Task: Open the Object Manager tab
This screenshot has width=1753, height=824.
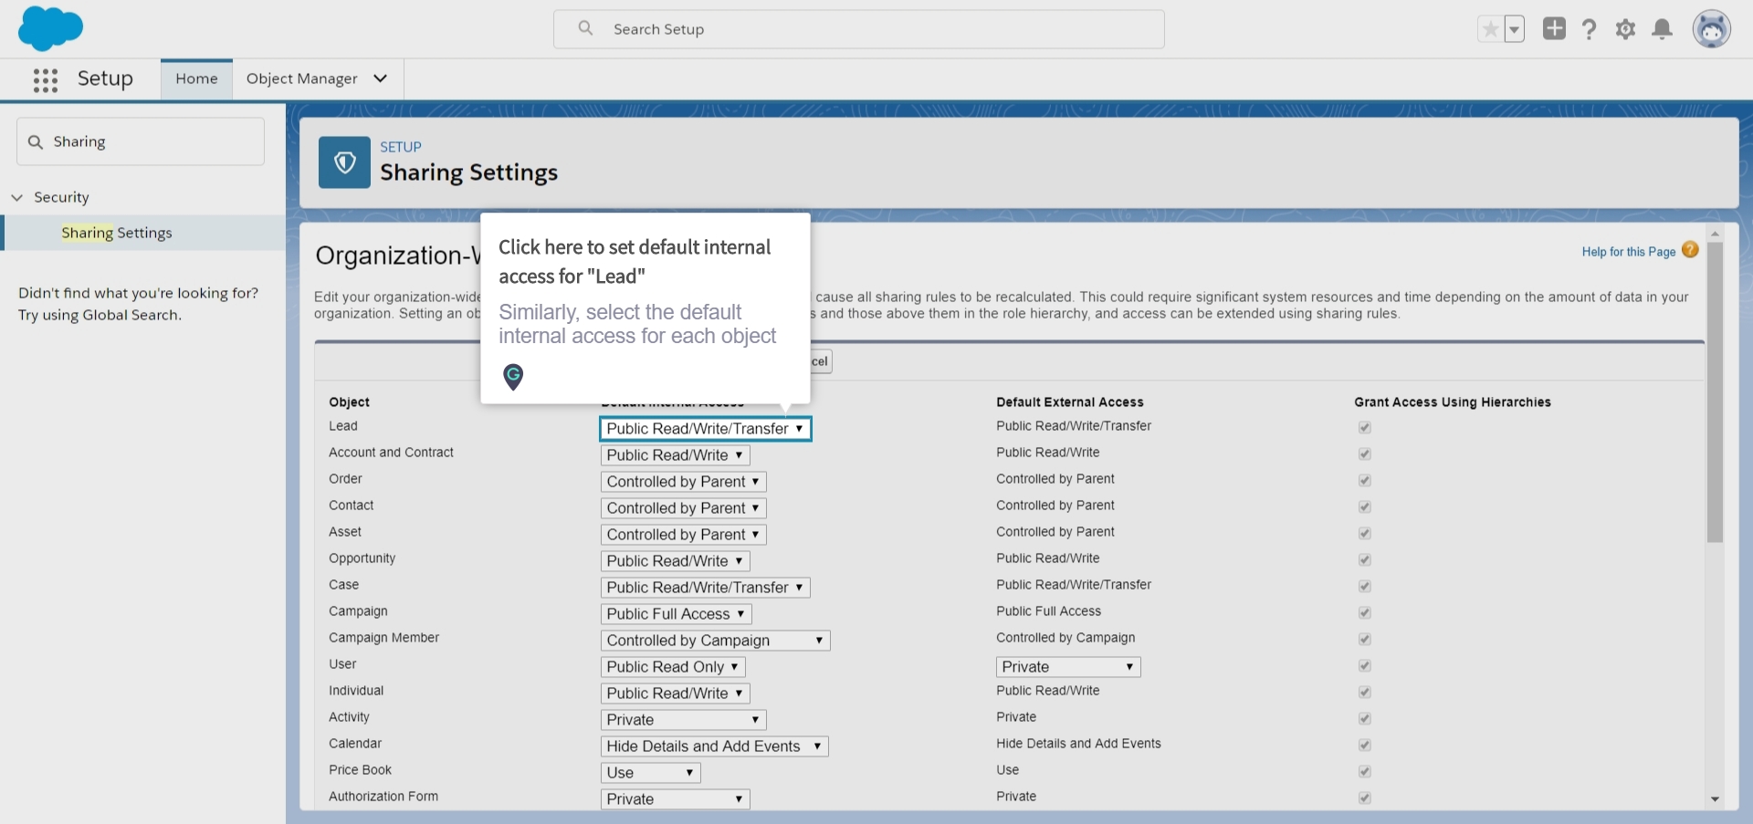Action: coord(301,79)
